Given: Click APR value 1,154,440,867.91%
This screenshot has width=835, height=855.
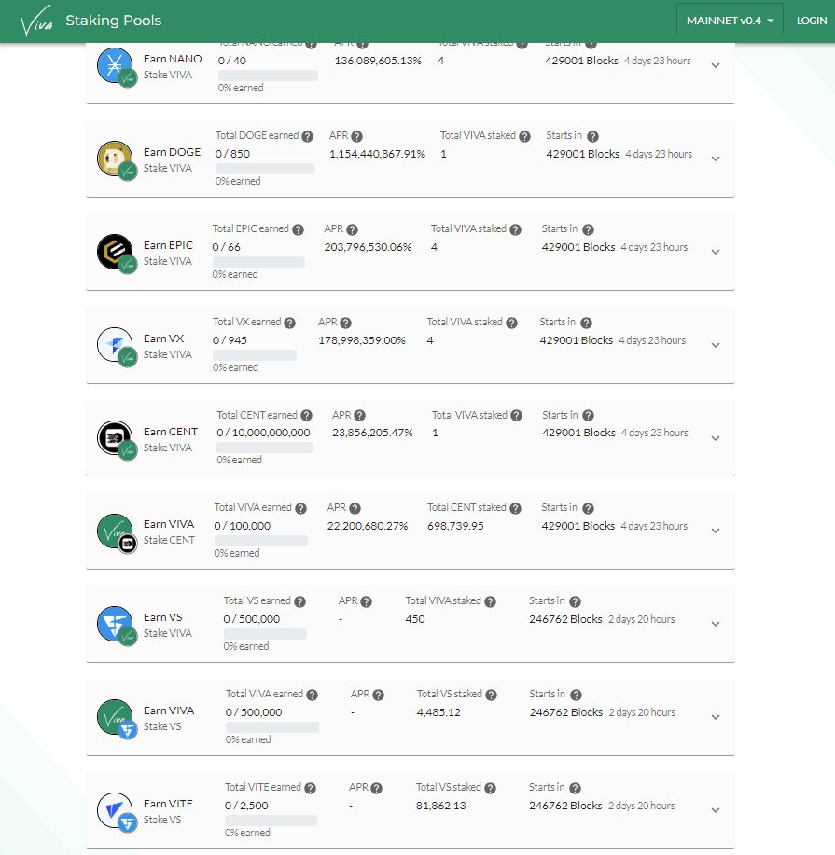Looking at the screenshot, I should tap(377, 154).
